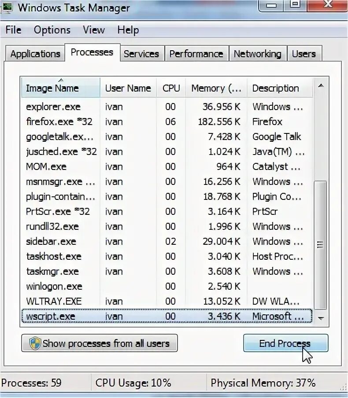The image size is (348, 398).
Task: Select the winlogon.exe process
Action: [167, 286]
